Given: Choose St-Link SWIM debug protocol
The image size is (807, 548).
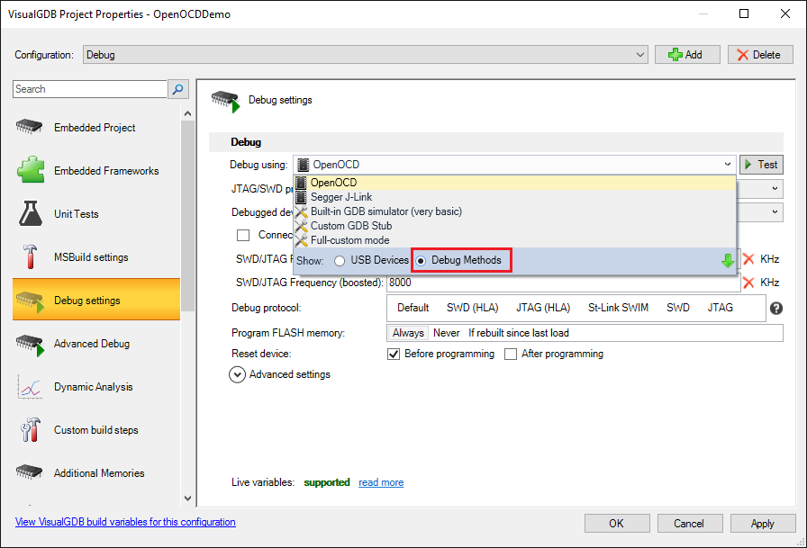Looking at the screenshot, I should (x=618, y=308).
